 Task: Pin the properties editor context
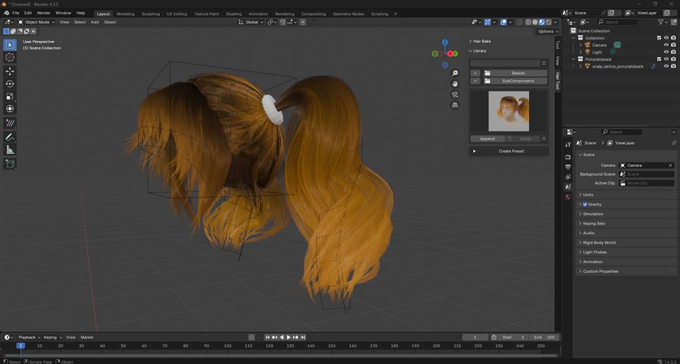673,143
